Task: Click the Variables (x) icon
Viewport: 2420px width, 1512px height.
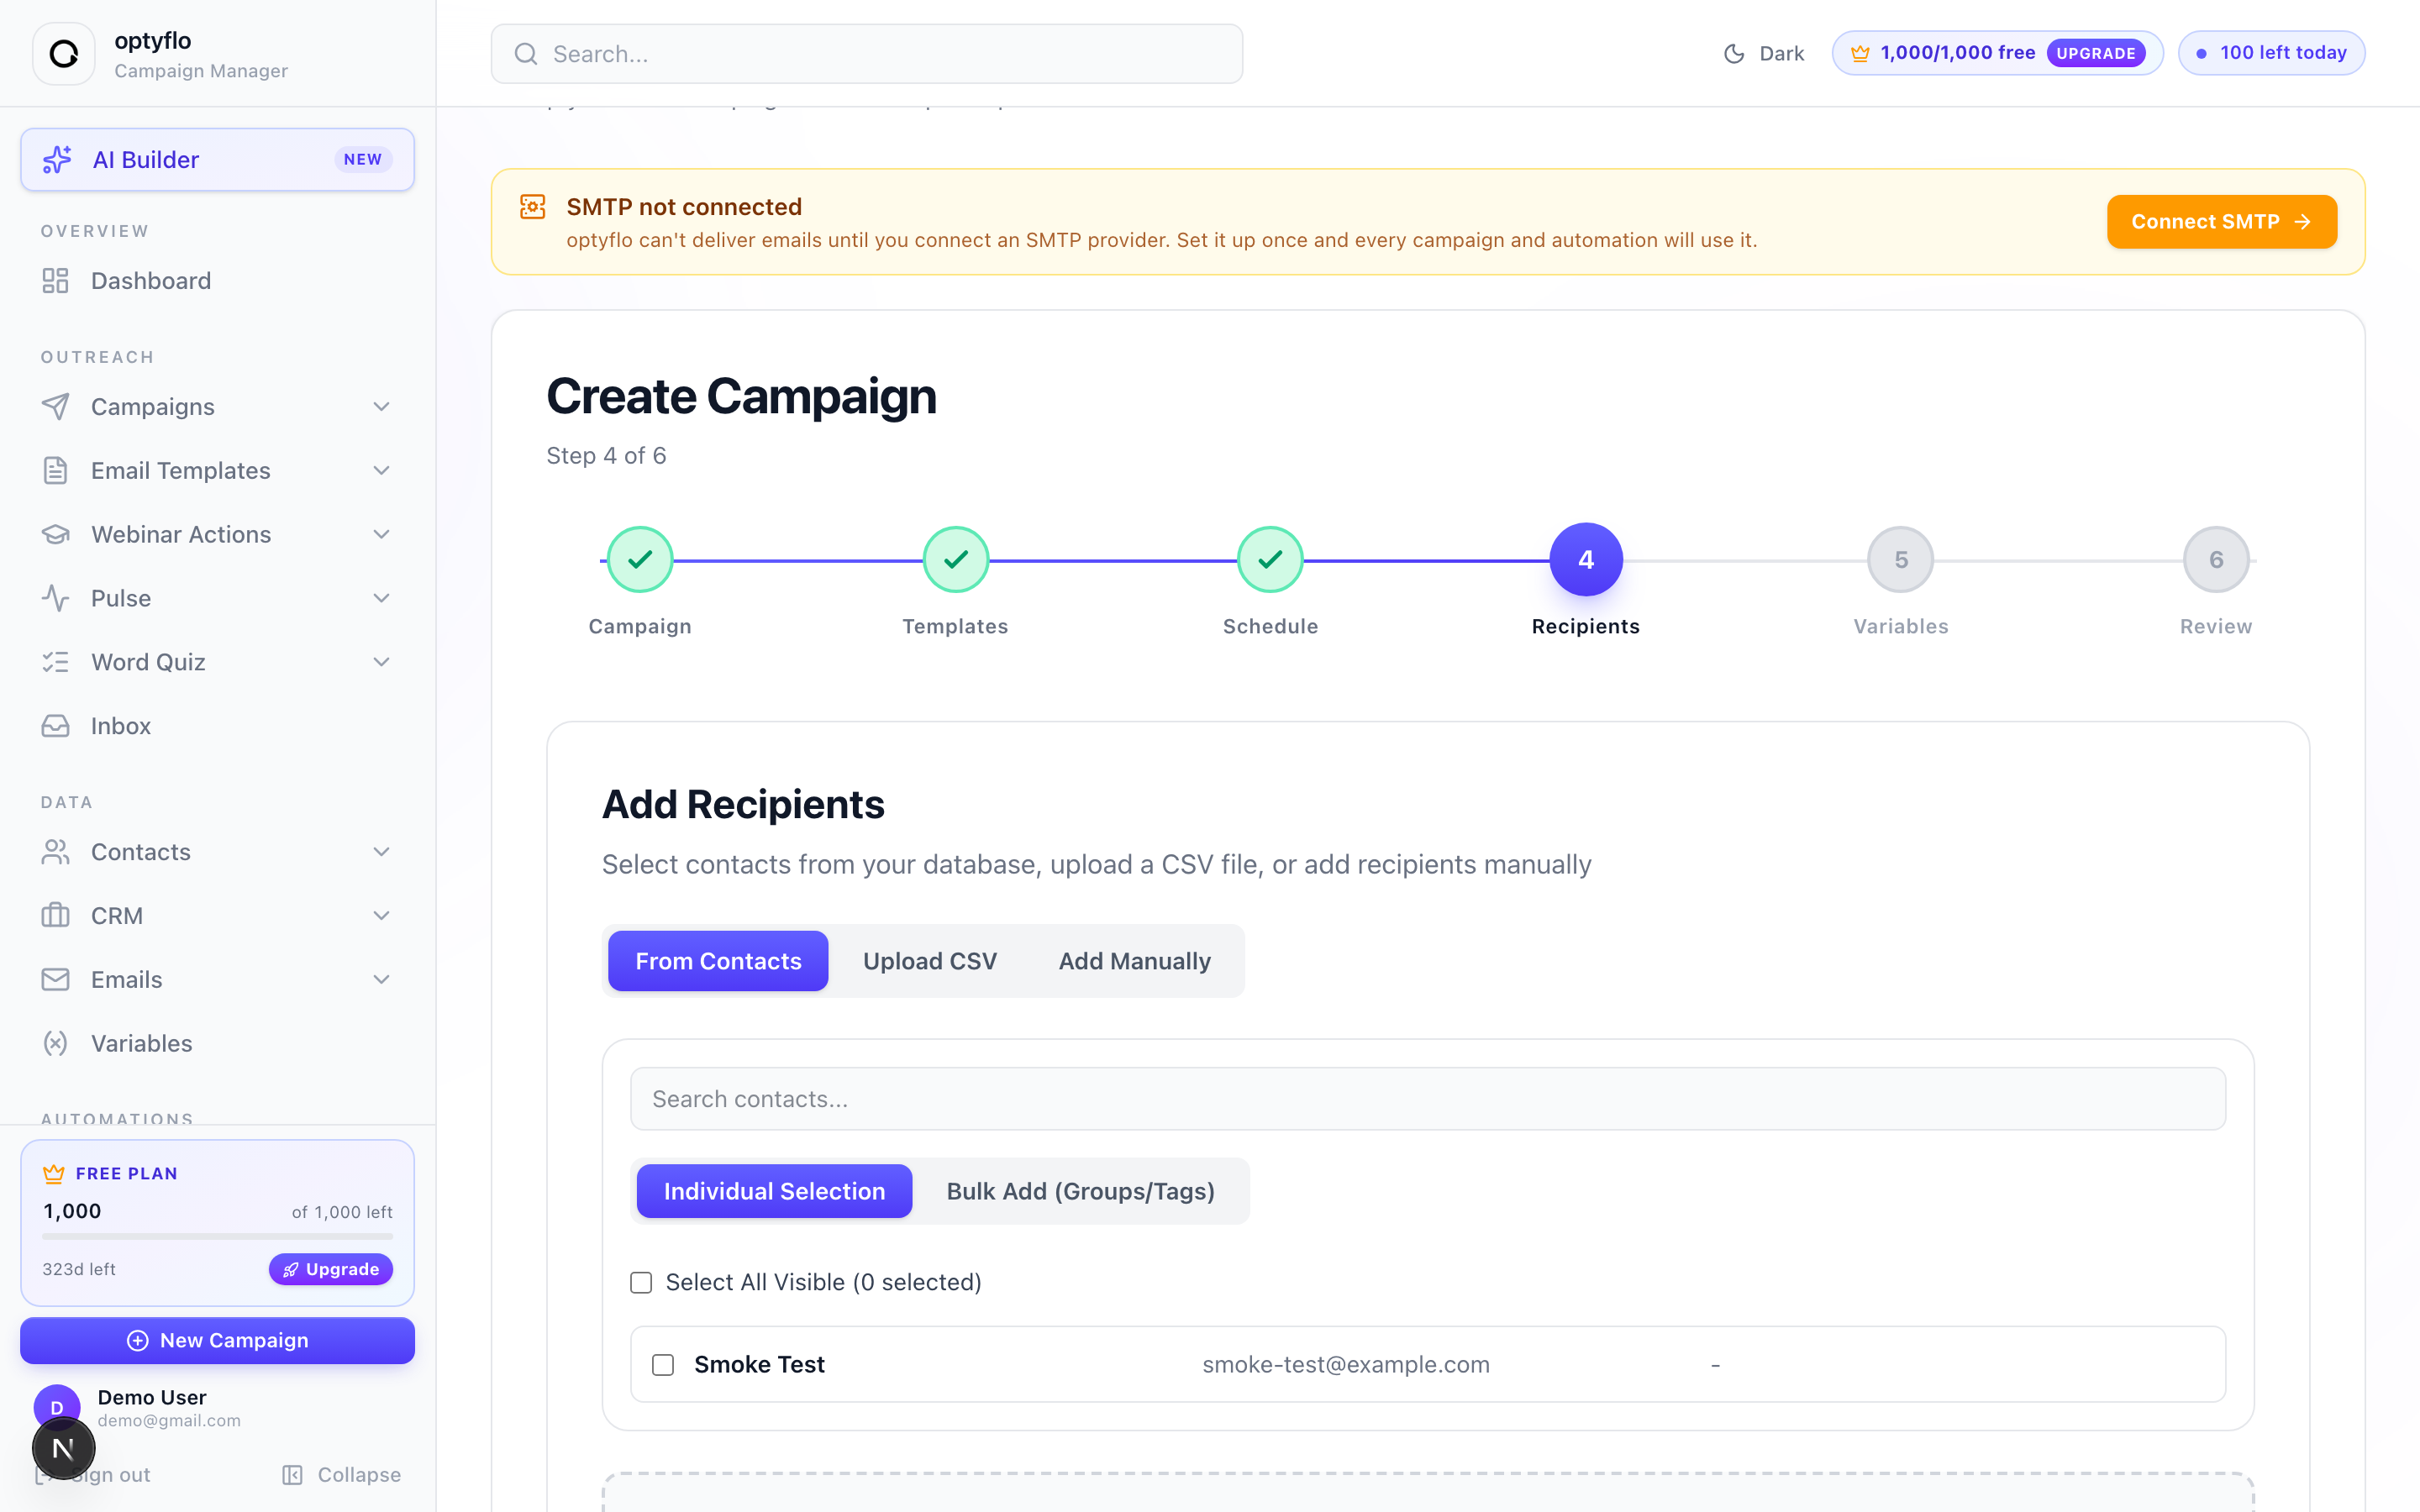Action: pos(55,1044)
